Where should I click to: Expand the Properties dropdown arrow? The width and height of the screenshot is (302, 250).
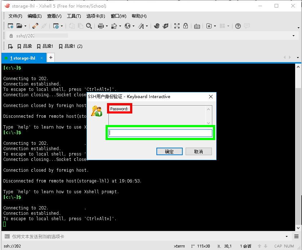[62, 26]
